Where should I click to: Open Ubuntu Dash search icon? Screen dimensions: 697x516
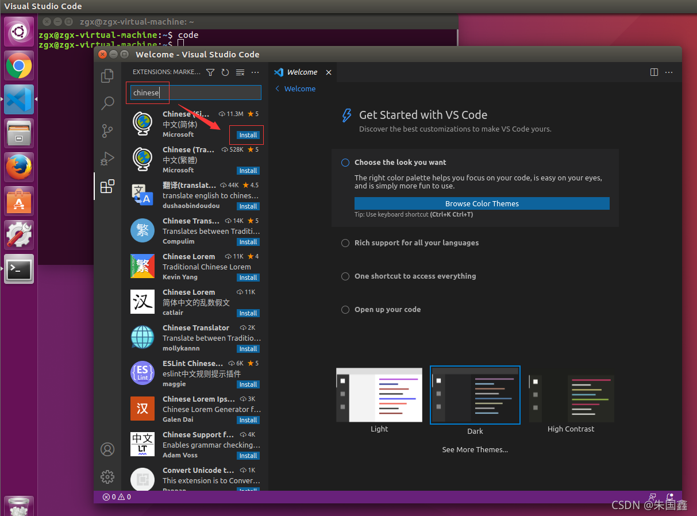point(19,32)
